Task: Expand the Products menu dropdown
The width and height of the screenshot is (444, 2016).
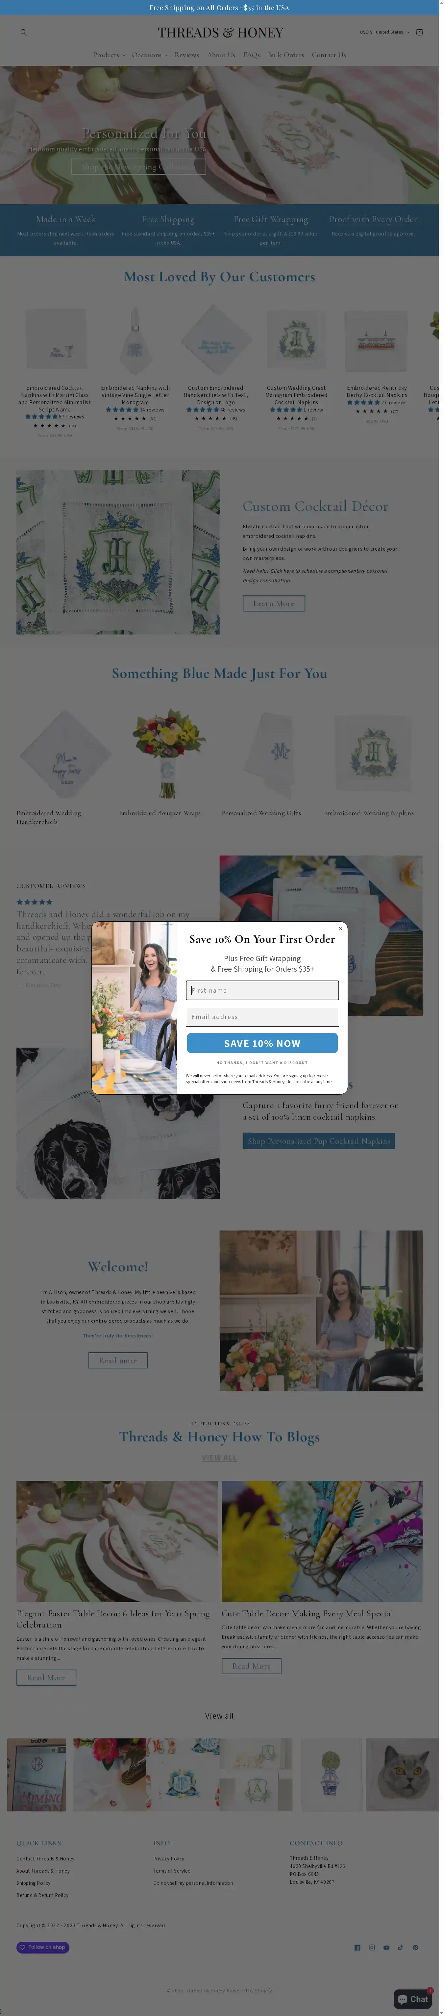Action: click(108, 55)
